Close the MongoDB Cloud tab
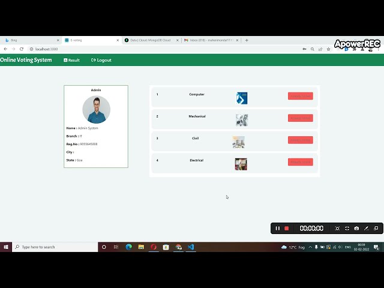 click(x=178, y=40)
